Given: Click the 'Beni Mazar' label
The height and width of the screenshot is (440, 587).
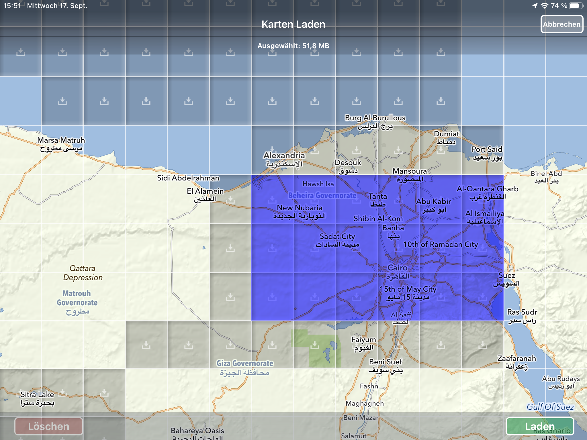Looking at the screenshot, I should (x=361, y=418).
